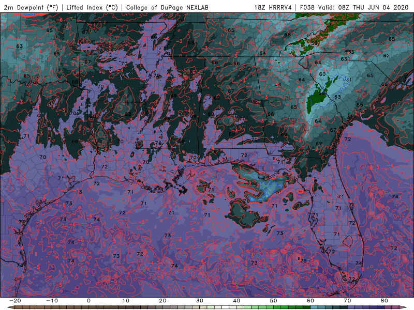Click the 50 tick on color scale
The width and height of the screenshot is (414, 310).
274,301
